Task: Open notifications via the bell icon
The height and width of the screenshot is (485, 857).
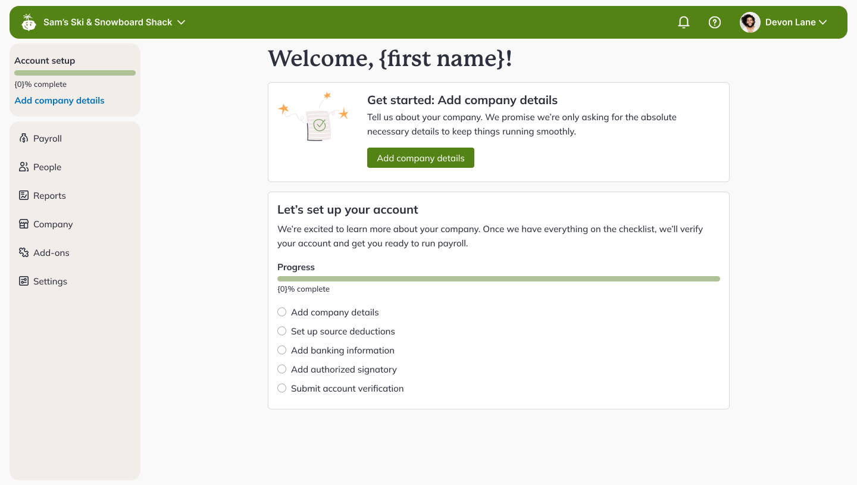Action: coord(683,22)
